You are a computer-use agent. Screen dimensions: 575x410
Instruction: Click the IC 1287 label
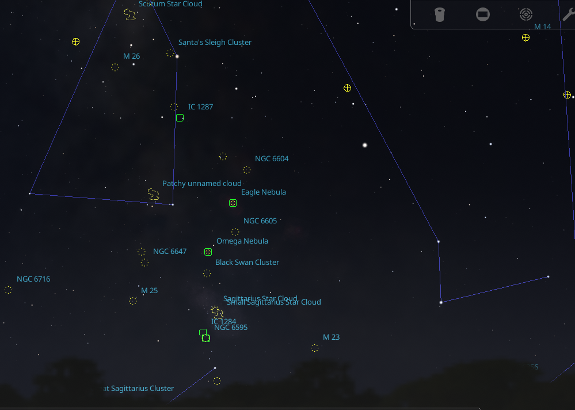(x=200, y=107)
